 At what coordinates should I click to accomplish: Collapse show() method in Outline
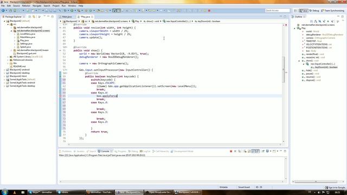[x=299, y=61]
